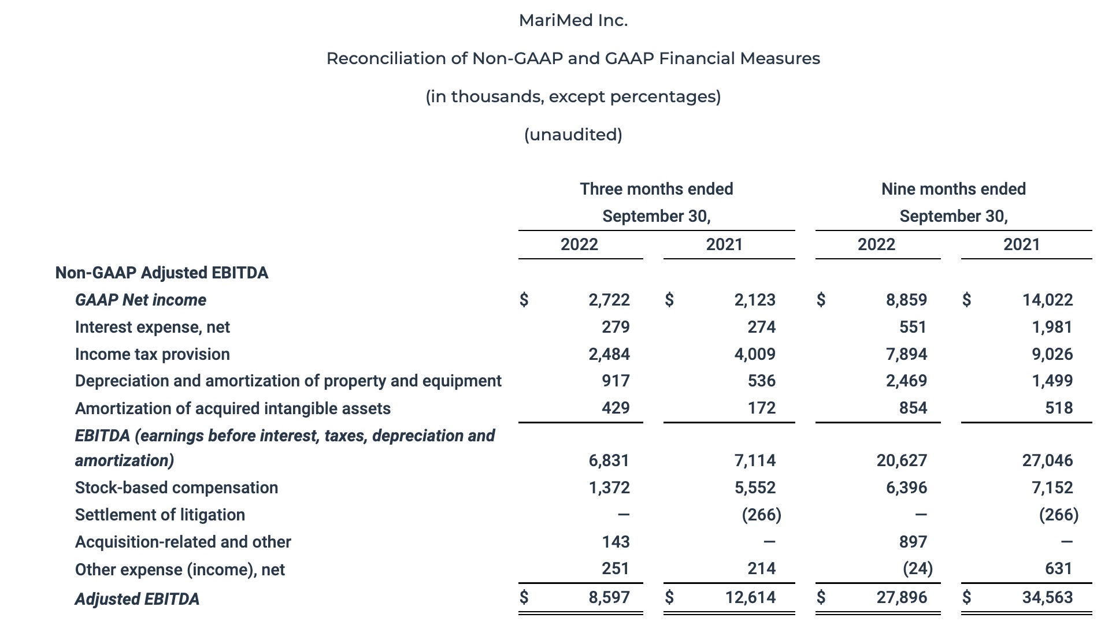
Task: Select the Adjusted EBITDA row label
Action: coord(137,599)
